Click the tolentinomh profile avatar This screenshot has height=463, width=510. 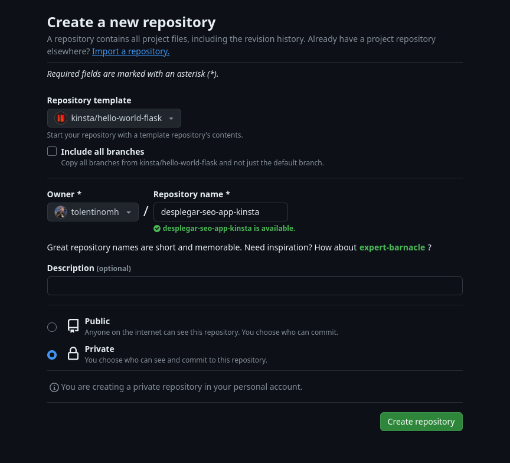point(61,212)
